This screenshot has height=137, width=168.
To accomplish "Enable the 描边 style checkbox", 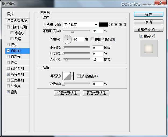I will pos(8,45).
